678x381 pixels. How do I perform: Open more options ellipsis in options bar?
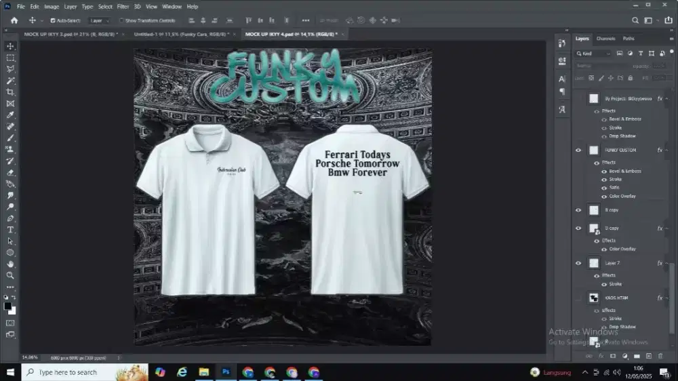(x=306, y=20)
